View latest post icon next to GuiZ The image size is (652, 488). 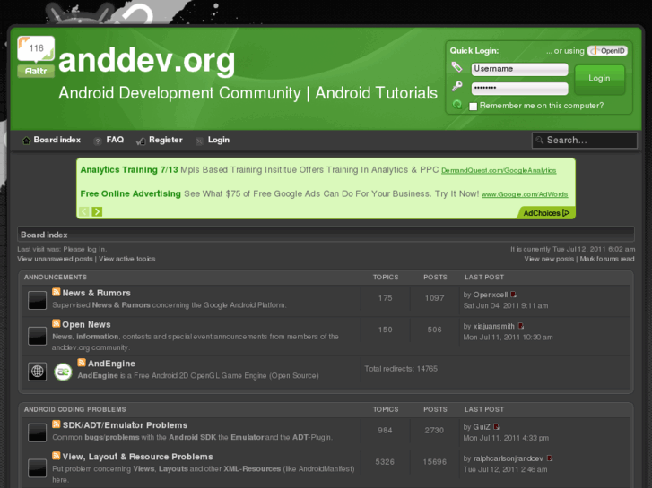tap(496, 426)
